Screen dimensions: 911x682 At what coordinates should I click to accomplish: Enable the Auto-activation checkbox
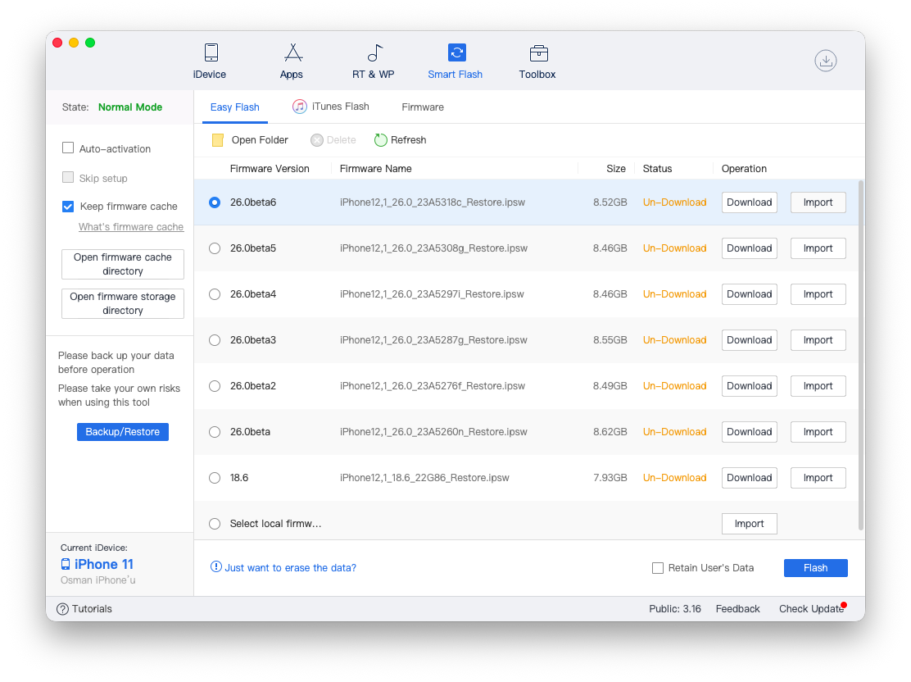68,148
